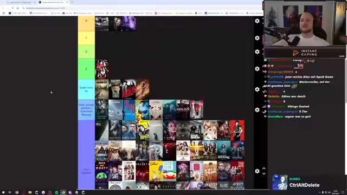Click the browser reload icon
347x195 pixels.
pyautogui.click(x=13, y=8)
